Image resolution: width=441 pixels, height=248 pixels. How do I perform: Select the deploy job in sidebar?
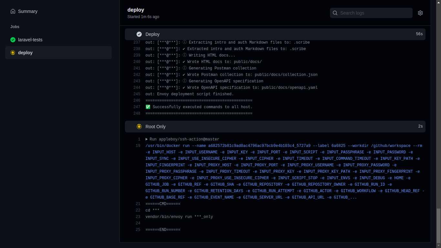click(58, 53)
